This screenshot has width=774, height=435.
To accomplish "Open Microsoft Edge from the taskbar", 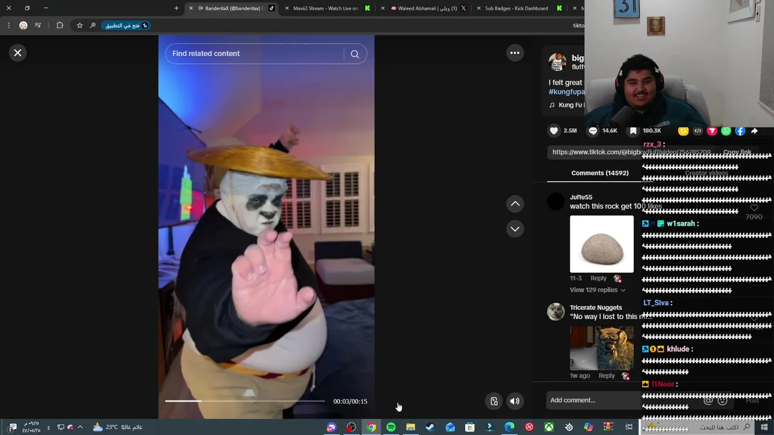I will click(x=510, y=427).
